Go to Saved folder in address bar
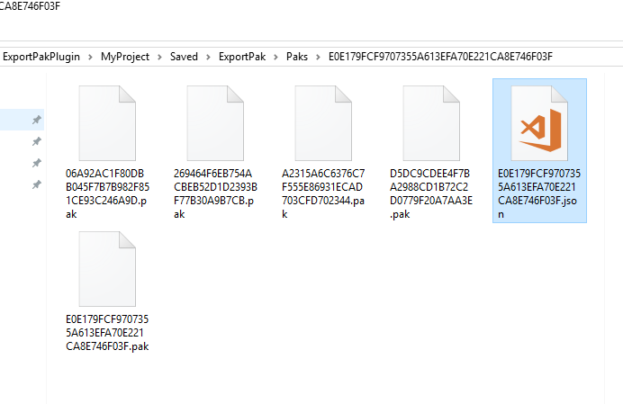Viewport: 623px width, 404px height. [x=184, y=57]
